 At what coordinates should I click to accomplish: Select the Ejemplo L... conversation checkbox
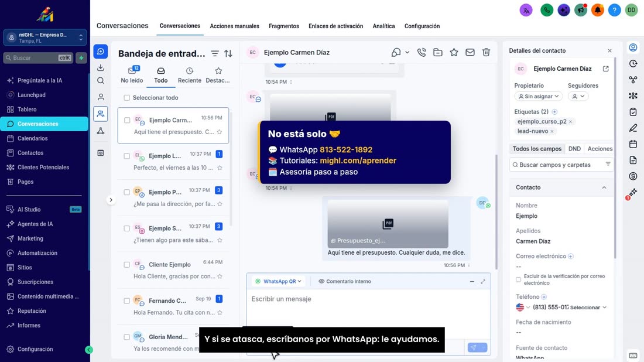tap(127, 156)
